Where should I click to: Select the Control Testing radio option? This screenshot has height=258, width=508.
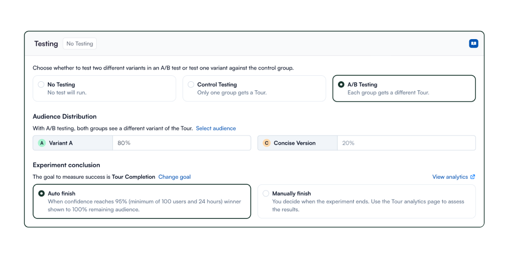coord(191,85)
